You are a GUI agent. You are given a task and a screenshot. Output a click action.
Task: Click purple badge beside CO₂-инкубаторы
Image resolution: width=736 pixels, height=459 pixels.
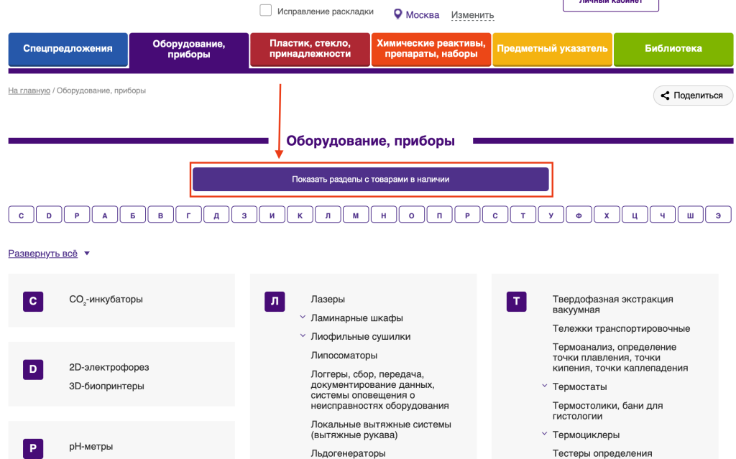click(33, 301)
